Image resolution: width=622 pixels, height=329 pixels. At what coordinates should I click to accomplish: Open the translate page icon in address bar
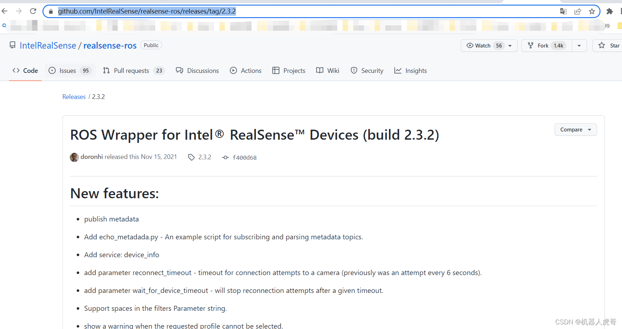click(563, 11)
